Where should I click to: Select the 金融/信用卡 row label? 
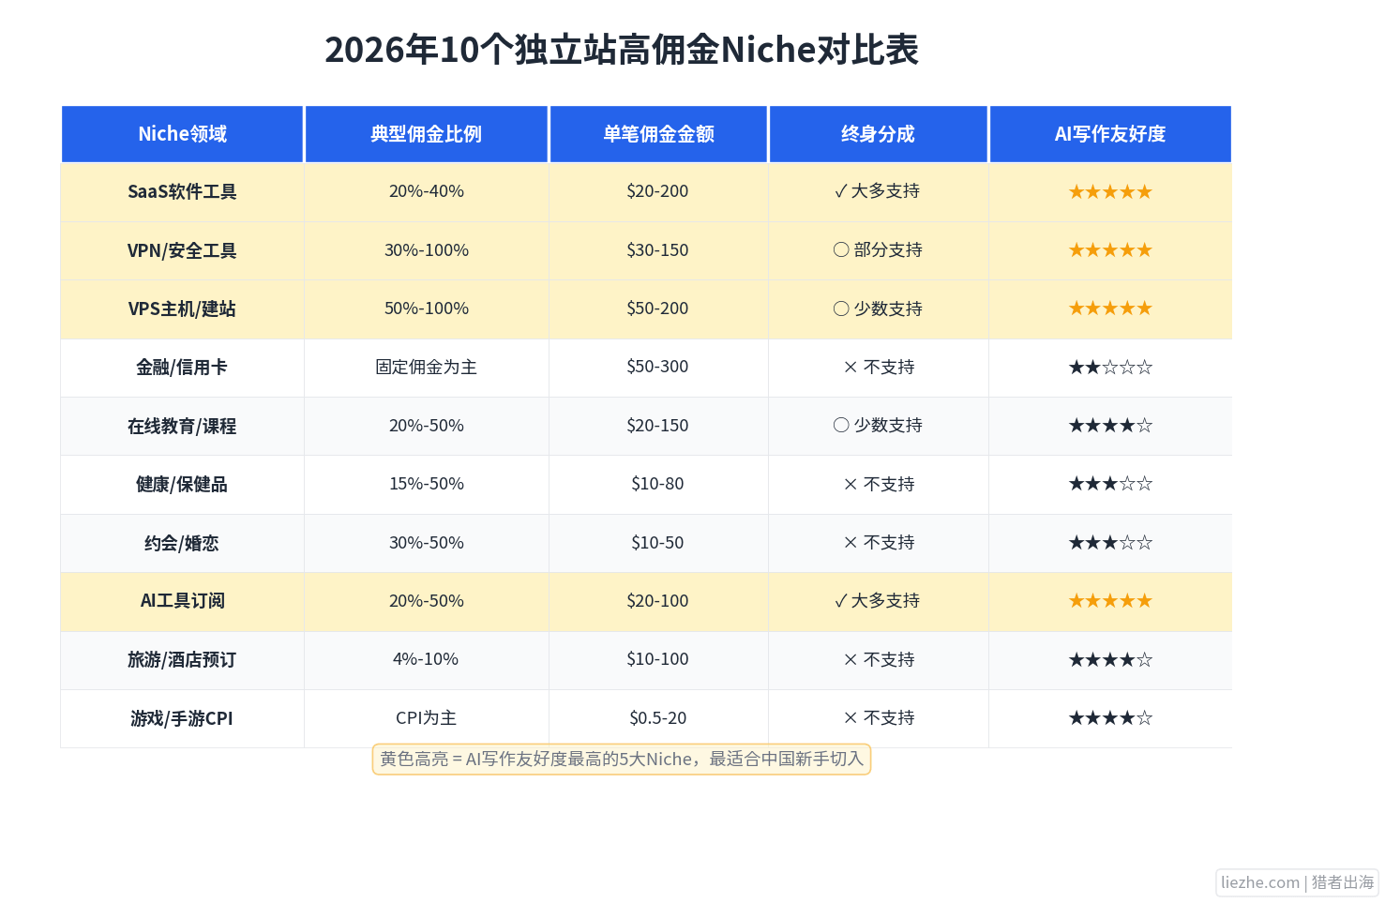click(182, 368)
